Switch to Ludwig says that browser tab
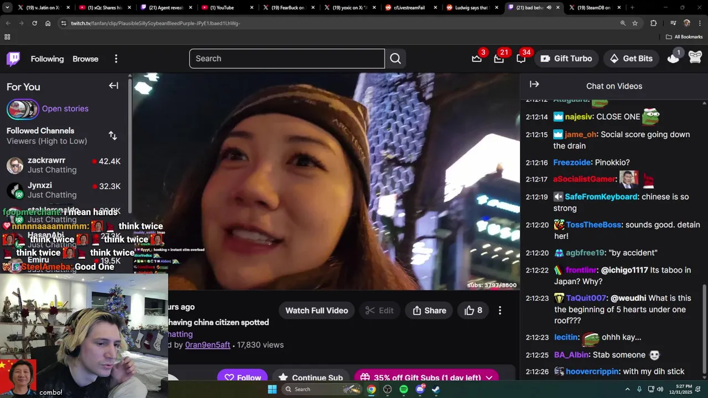The image size is (708, 398). 473,8
